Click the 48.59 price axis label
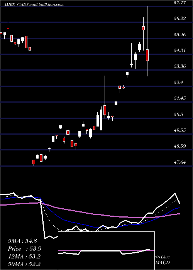193x270 pixels. click(180, 146)
